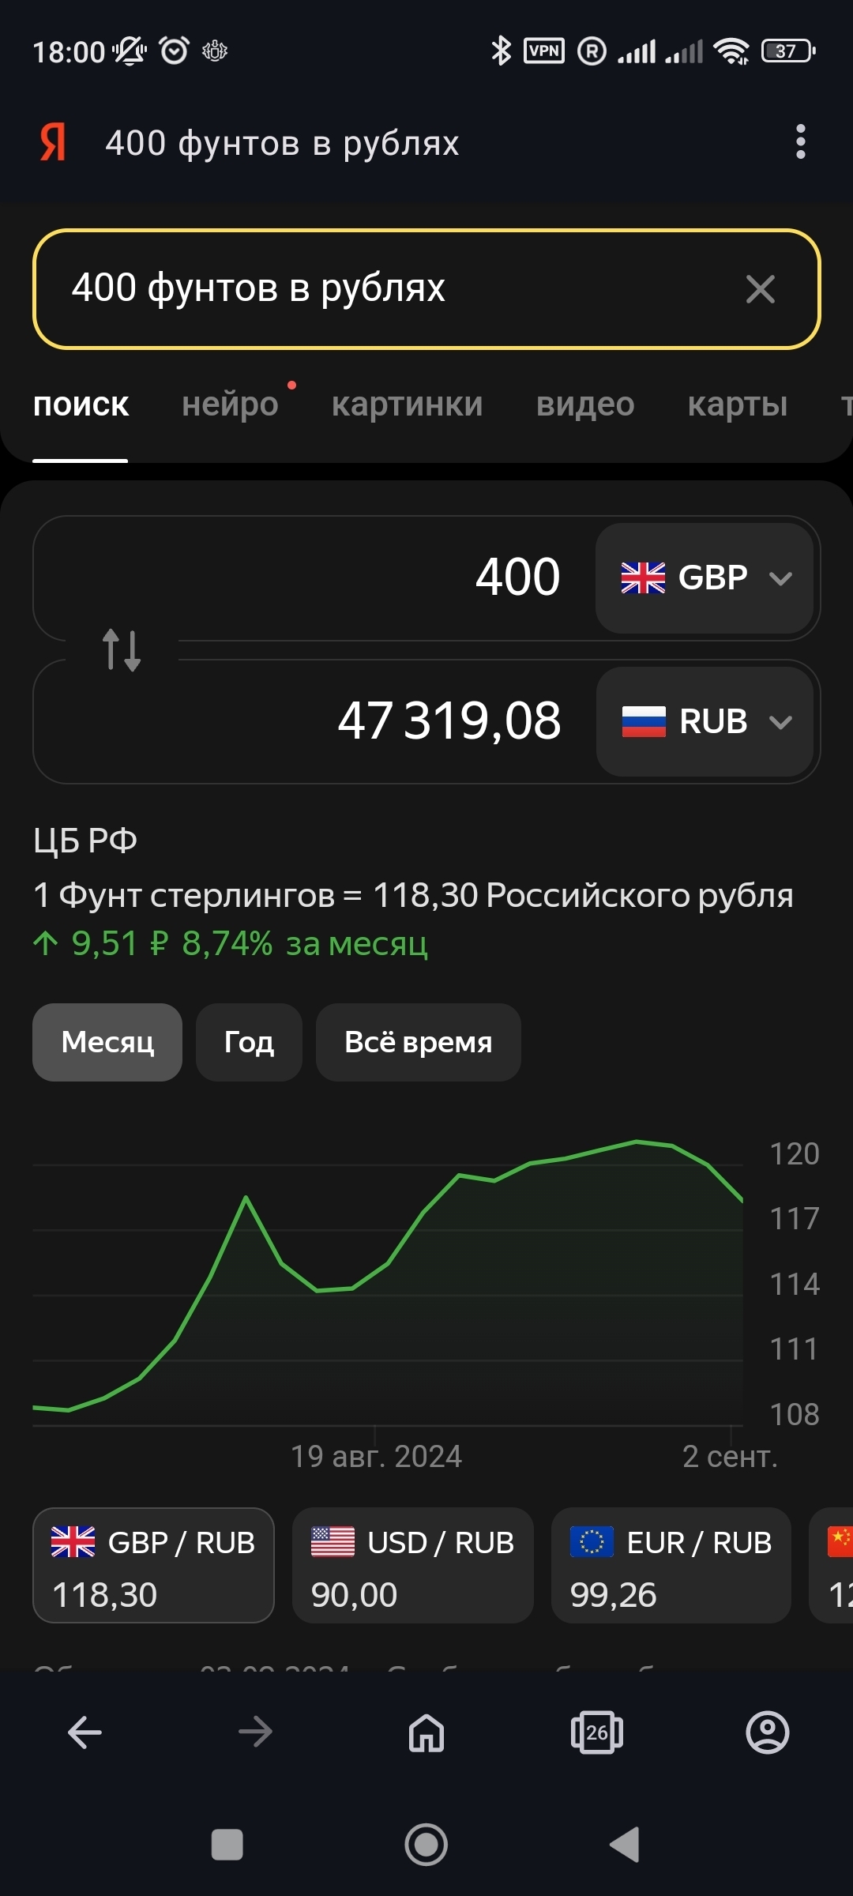Switch chart period to Всё время
Image resolution: width=853 pixels, height=1896 pixels.
tap(418, 1042)
